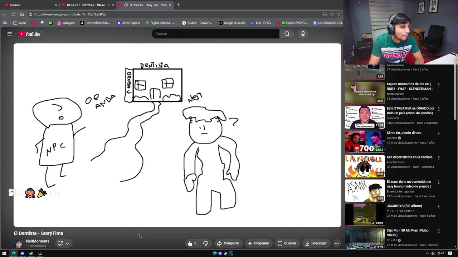Image resolution: width=458 pixels, height=257 pixels.
Task: Open the Kick bookmark icon
Action: click(50, 23)
